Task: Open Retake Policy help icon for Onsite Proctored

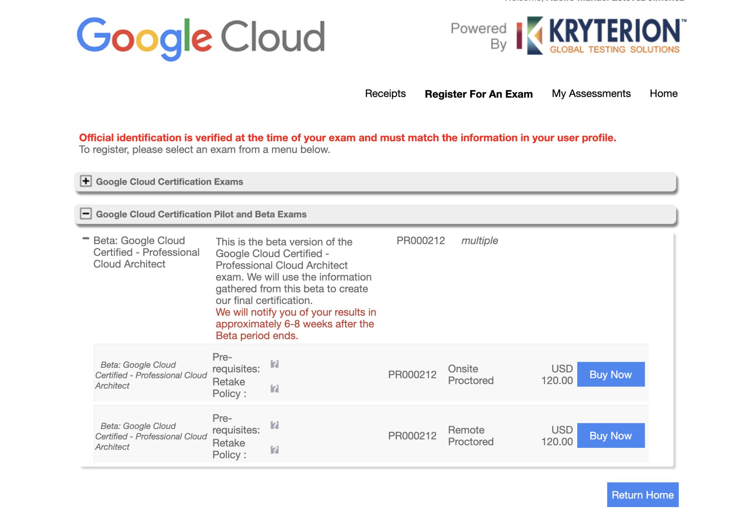Action: coord(275,388)
